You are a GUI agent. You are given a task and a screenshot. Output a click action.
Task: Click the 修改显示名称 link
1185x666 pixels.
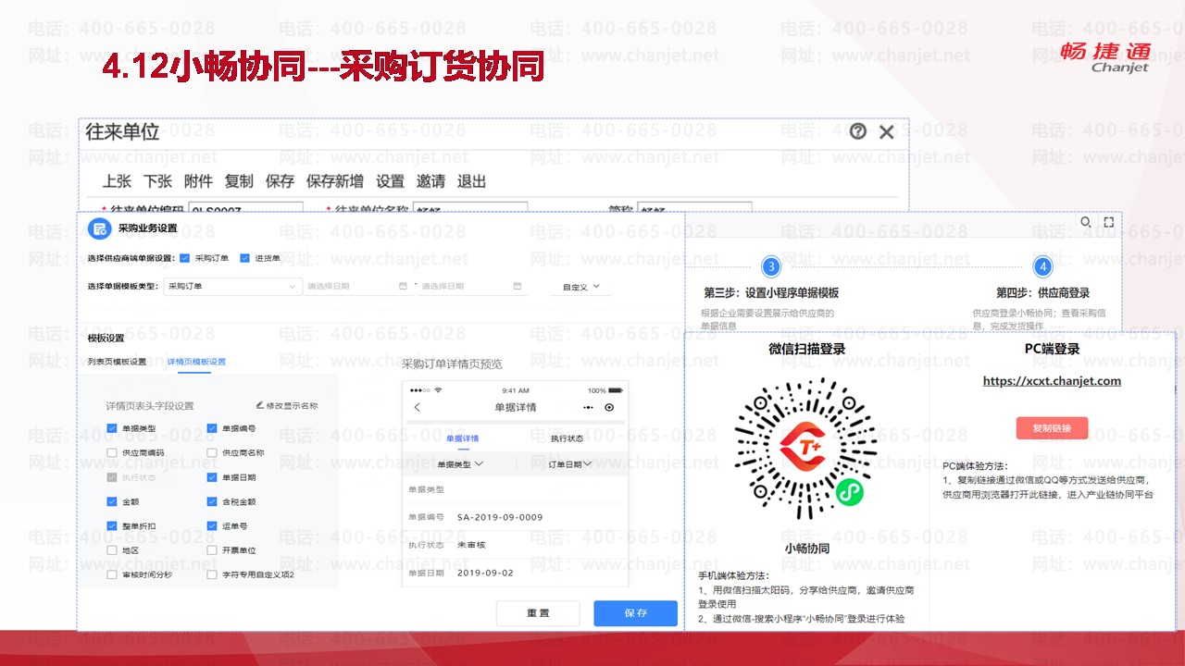click(x=292, y=405)
